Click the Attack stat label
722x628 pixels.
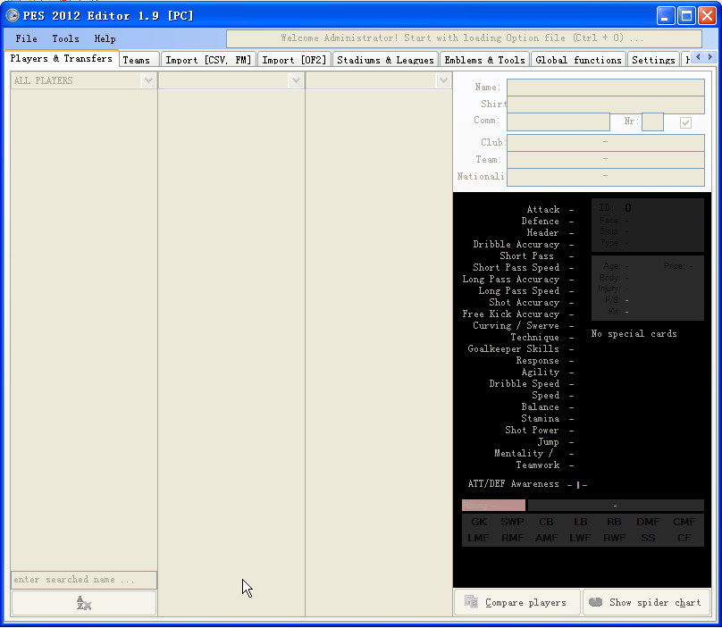[543, 210]
